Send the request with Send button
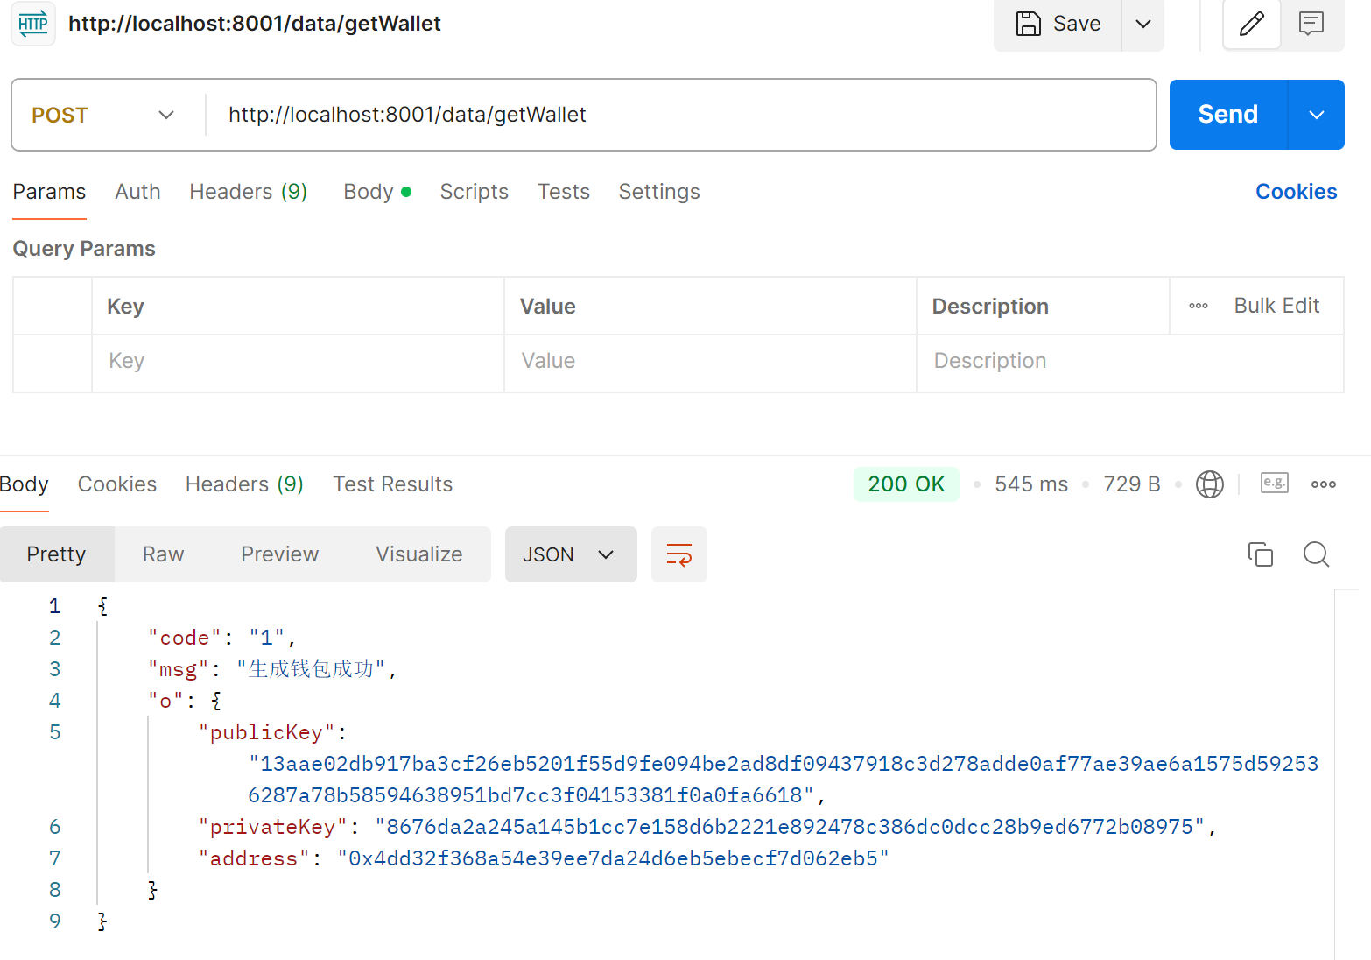Image resolution: width=1371 pixels, height=960 pixels. pyautogui.click(x=1228, y=115)
